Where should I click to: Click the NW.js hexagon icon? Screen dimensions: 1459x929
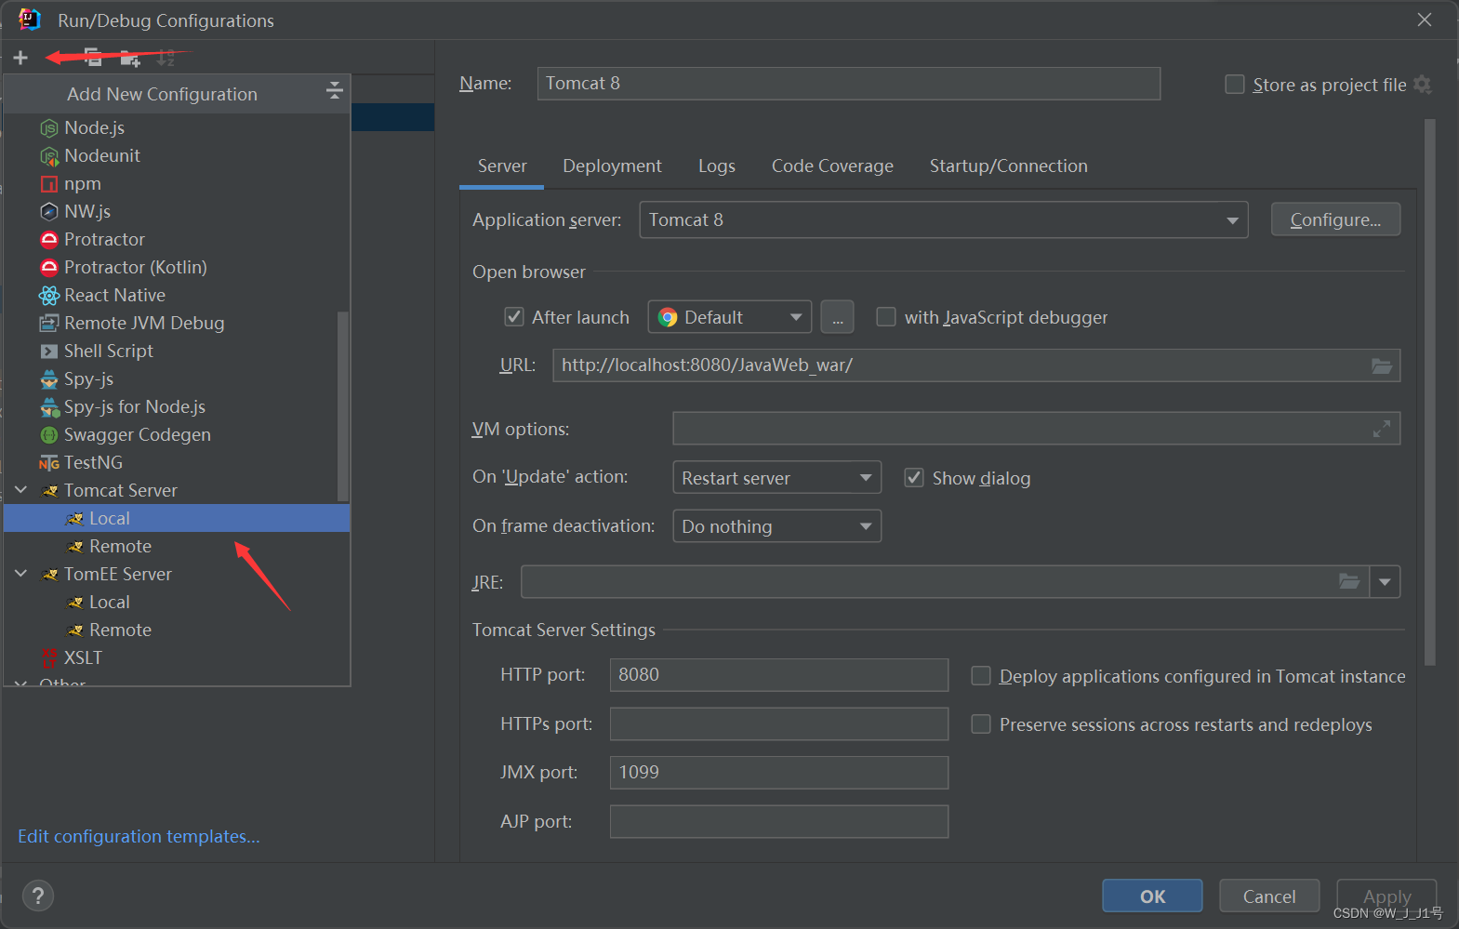coord(49,212)
